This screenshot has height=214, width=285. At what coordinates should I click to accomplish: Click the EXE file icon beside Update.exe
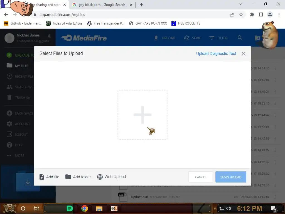[122, 197]
